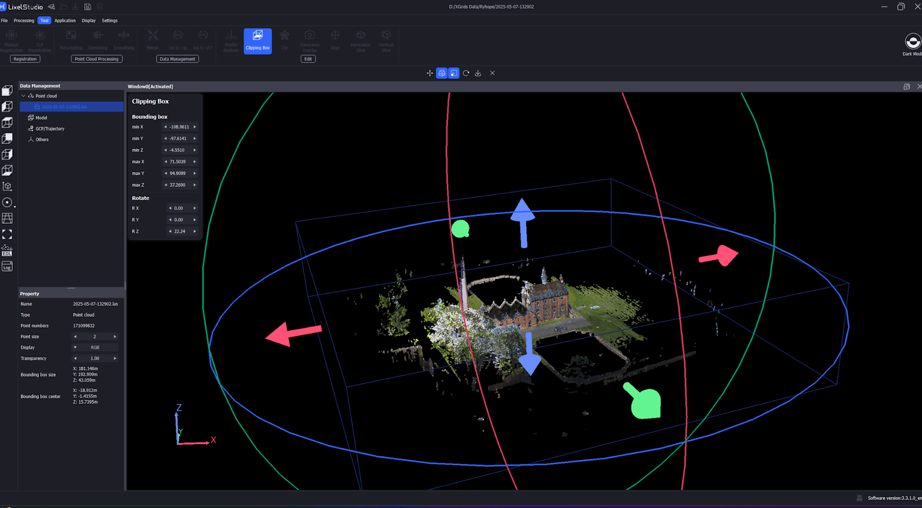Switch to the Tool tab
The image size is (922, 508).
coord(44,21)
